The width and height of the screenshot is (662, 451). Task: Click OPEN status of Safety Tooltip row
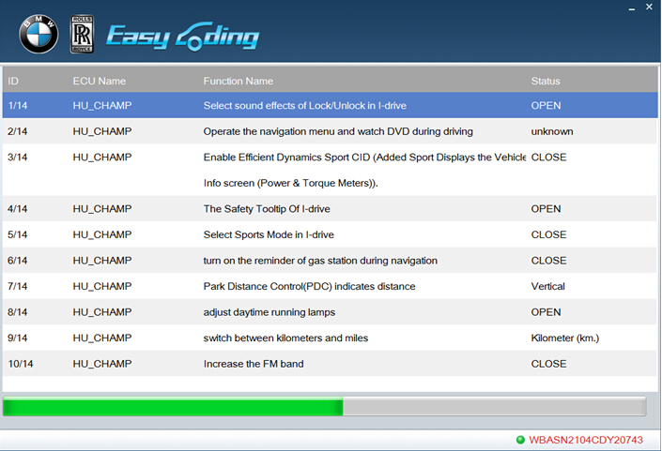point(546,209)
